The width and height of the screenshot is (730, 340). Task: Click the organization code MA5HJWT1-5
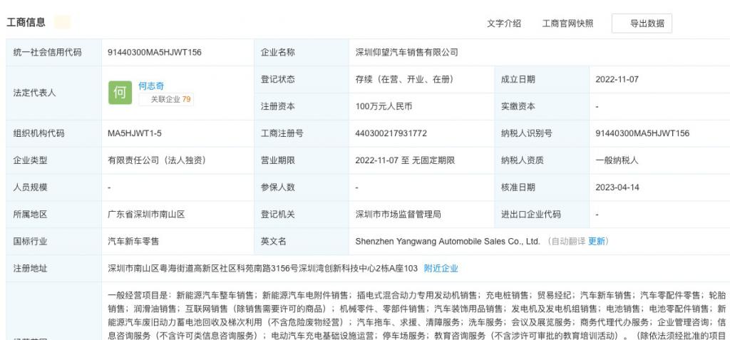coord(135,133)
